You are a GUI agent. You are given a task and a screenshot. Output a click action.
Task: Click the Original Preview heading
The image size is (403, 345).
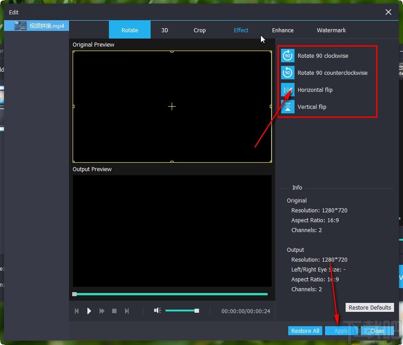point(93,44)
